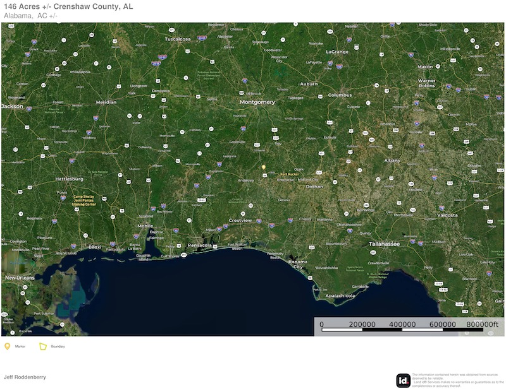Click the yellow property marker pin on map

point(264,167)
